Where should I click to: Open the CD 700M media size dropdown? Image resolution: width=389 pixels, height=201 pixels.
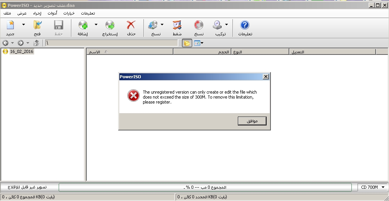pos(372,187)
